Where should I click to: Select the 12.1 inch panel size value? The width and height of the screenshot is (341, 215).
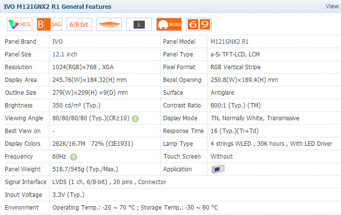pyautogui.click(x=65, y=54)
